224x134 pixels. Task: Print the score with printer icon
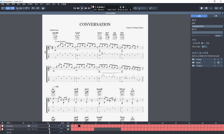point(43,8)
